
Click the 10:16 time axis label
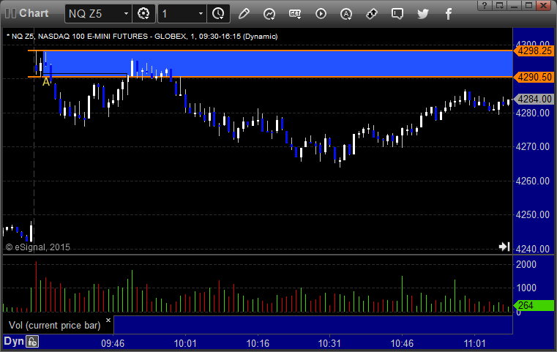258,343
